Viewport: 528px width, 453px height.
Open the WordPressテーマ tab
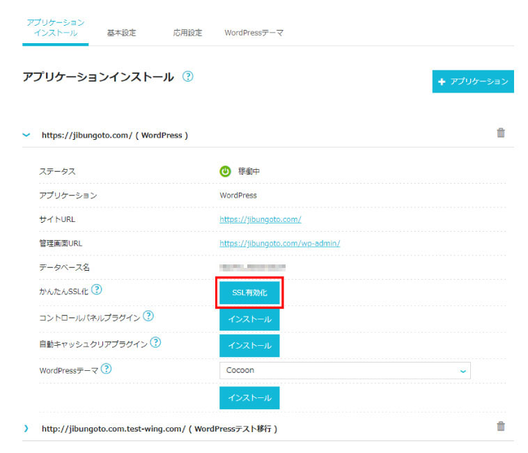[x=254, y=33]
